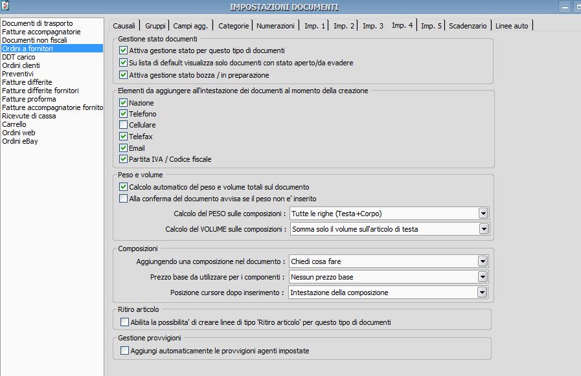Toggle Partita IVA / Codice fiscale checkbox
This screenshot has width=581, height=376.
(123, 159)
